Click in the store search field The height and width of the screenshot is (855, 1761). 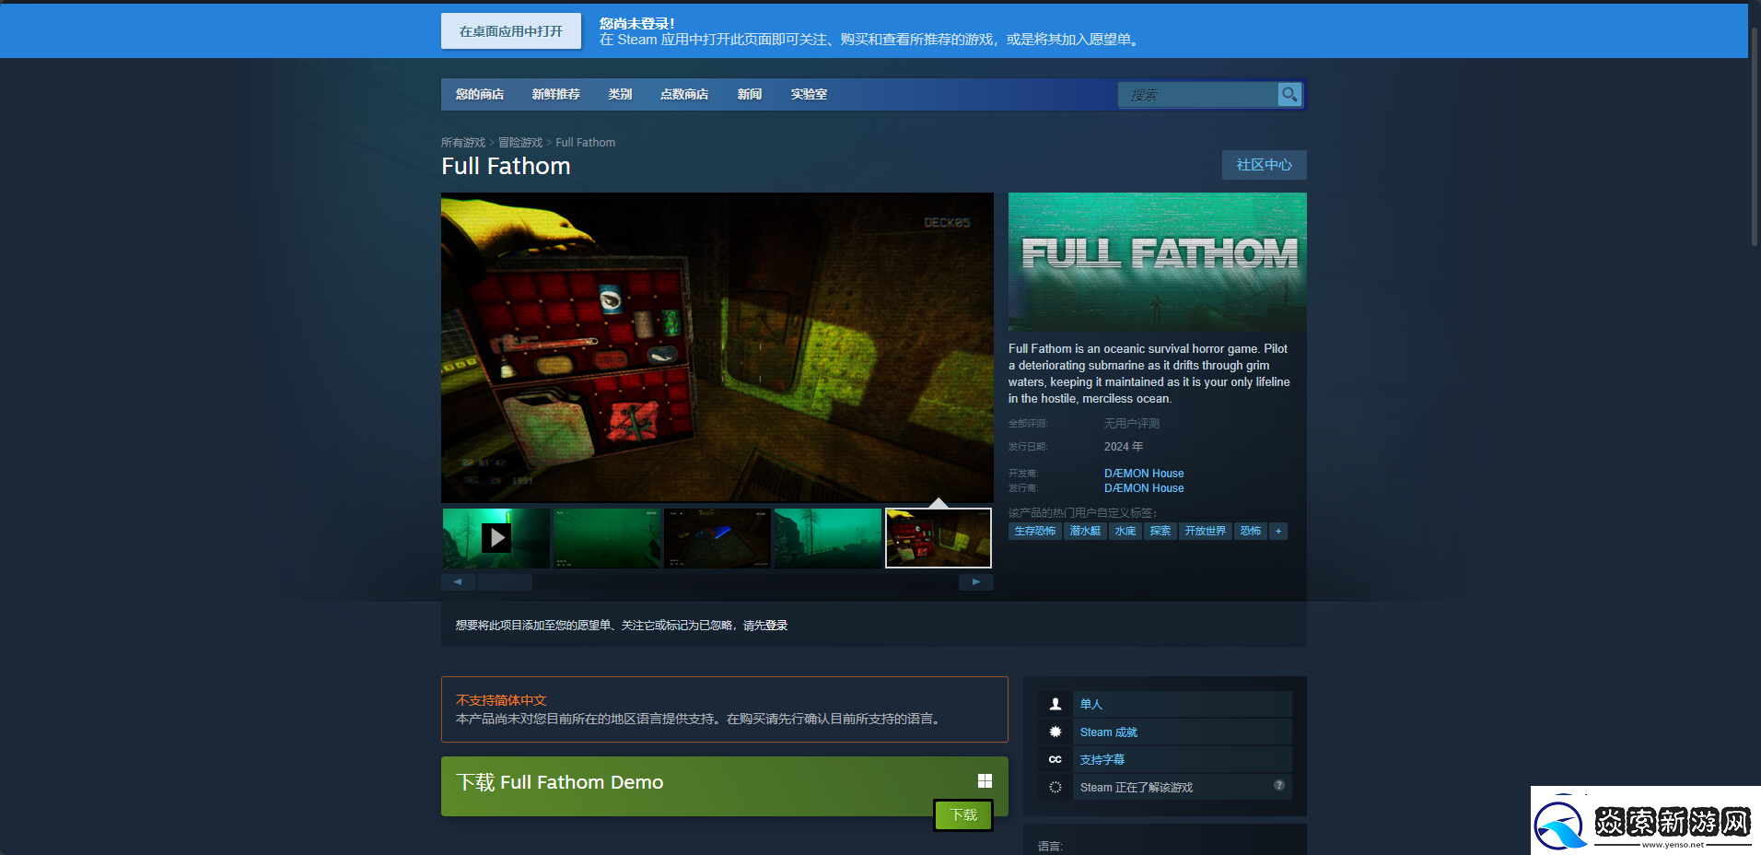(x=1197, y=95)
